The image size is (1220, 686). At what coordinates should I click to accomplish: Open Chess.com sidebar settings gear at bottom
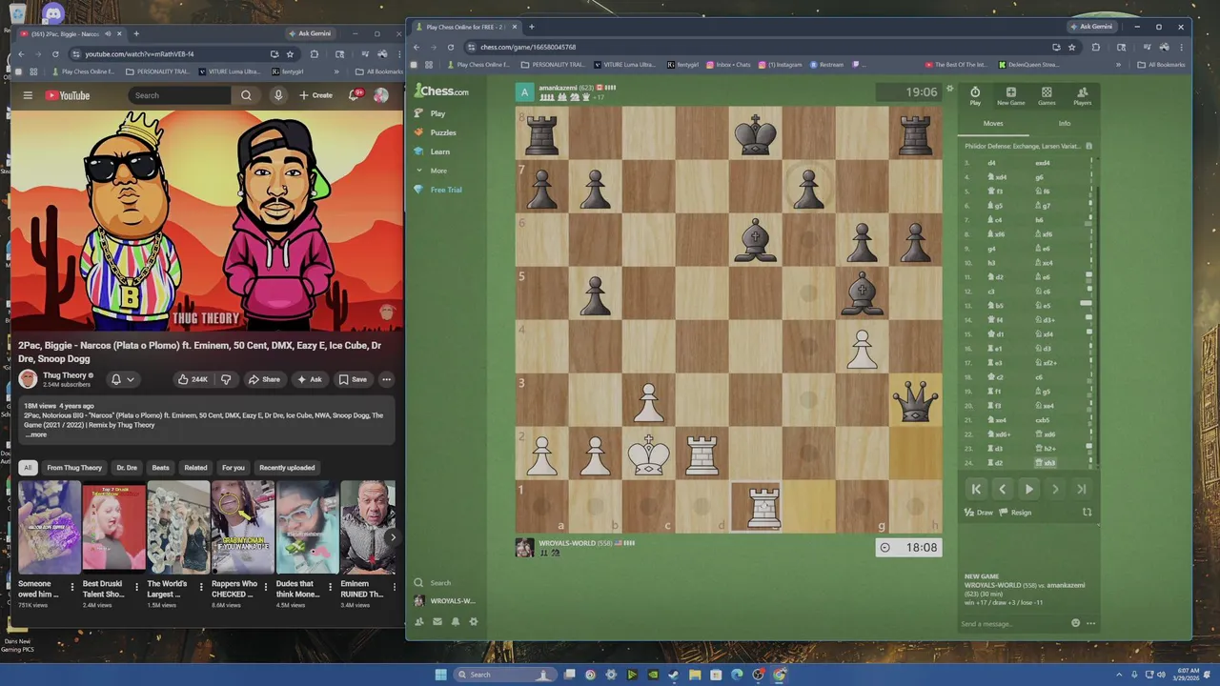[474, 622]
